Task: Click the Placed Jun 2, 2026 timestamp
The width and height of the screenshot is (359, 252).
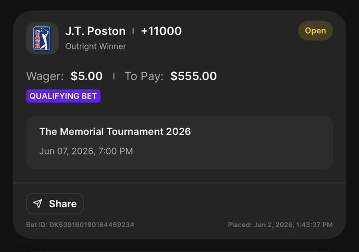Action: tap(280, 225)
